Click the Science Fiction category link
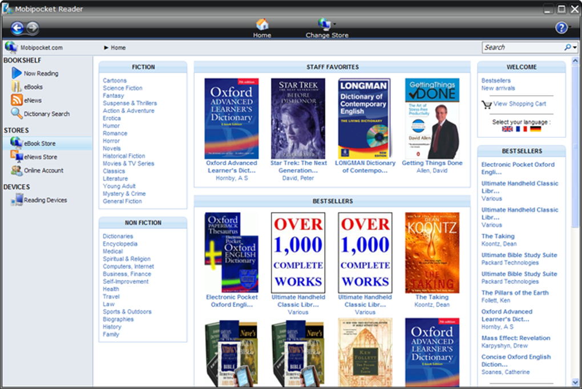This screenshot has height=389, width=582. pyautogui.click(x=123, y=88)
